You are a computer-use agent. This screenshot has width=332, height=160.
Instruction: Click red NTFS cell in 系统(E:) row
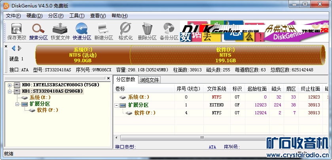pos(216,97)
